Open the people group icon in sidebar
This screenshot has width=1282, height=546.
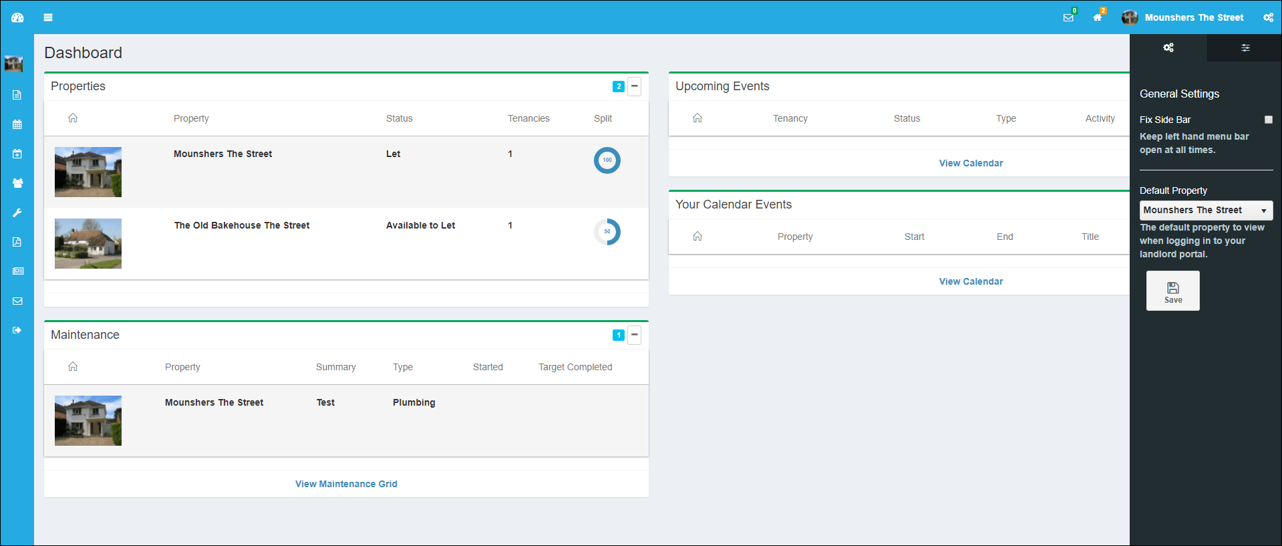17,183
